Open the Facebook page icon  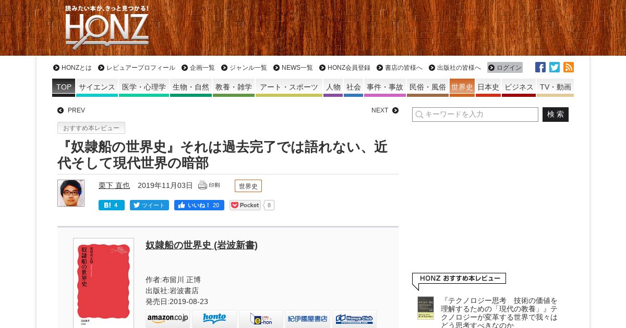[540, 67]
